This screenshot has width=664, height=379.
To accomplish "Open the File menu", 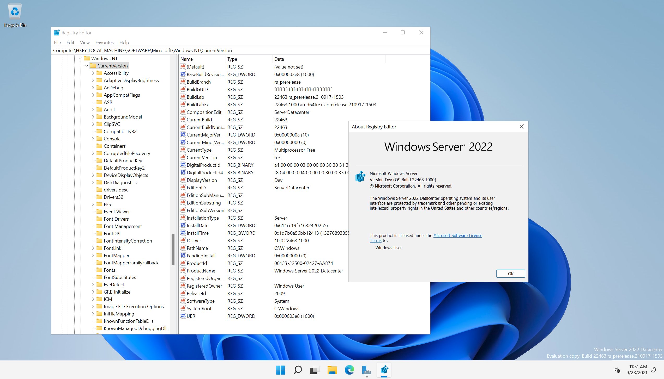I will tap(57, 42).
